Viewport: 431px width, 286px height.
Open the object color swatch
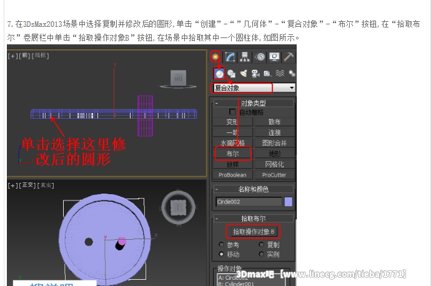[x=289, y=202]
